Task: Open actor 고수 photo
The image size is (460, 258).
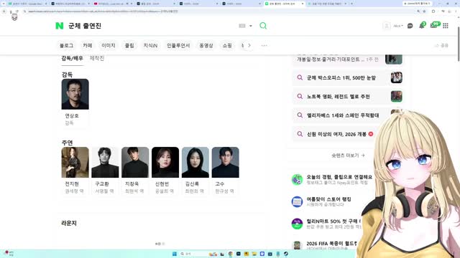Action: (x=225, y=163)
